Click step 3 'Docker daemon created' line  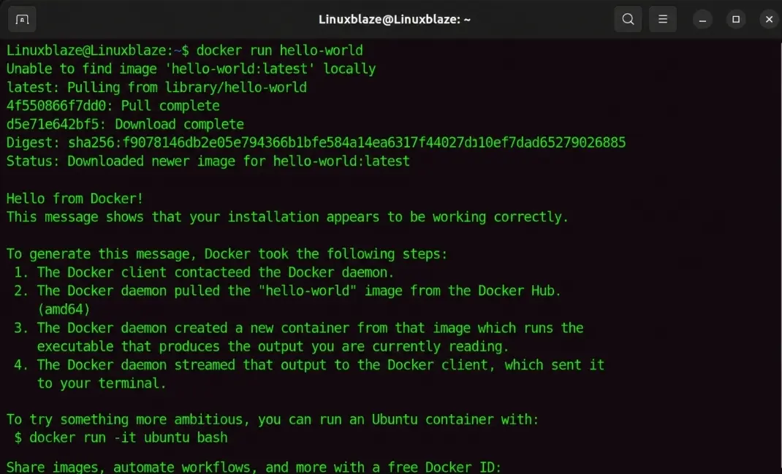coord(299,328)
